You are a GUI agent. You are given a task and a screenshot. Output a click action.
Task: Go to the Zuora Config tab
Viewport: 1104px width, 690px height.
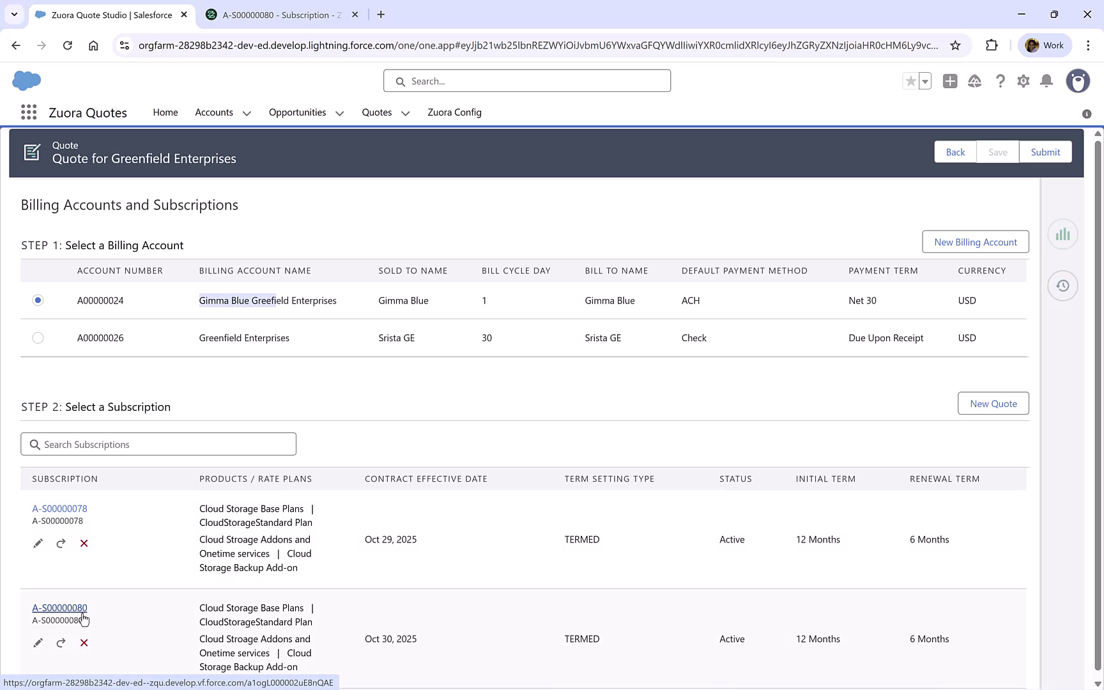point(454,112)
